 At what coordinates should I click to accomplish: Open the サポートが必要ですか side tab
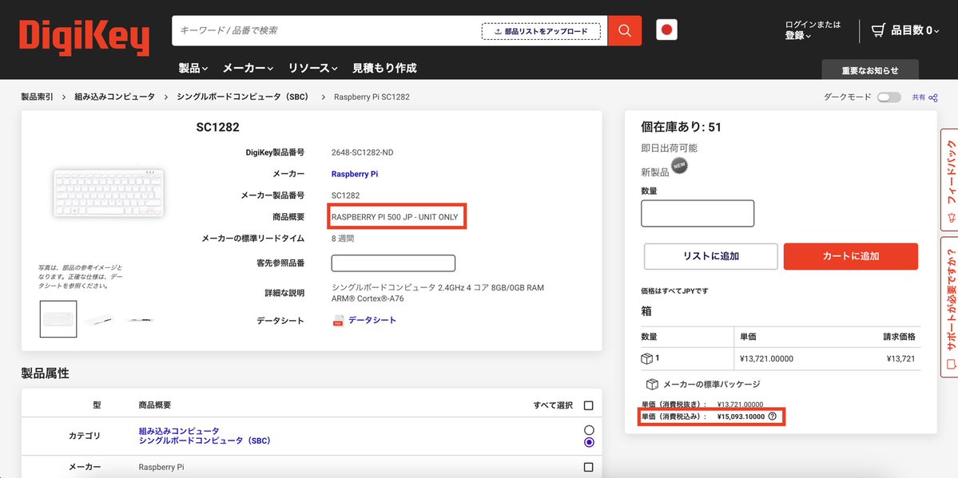949,308
